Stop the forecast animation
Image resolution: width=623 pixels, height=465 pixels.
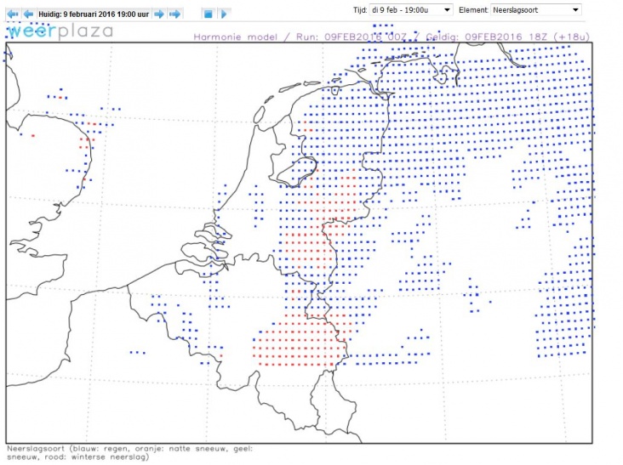pyautogui.click(x=208, y=14)
